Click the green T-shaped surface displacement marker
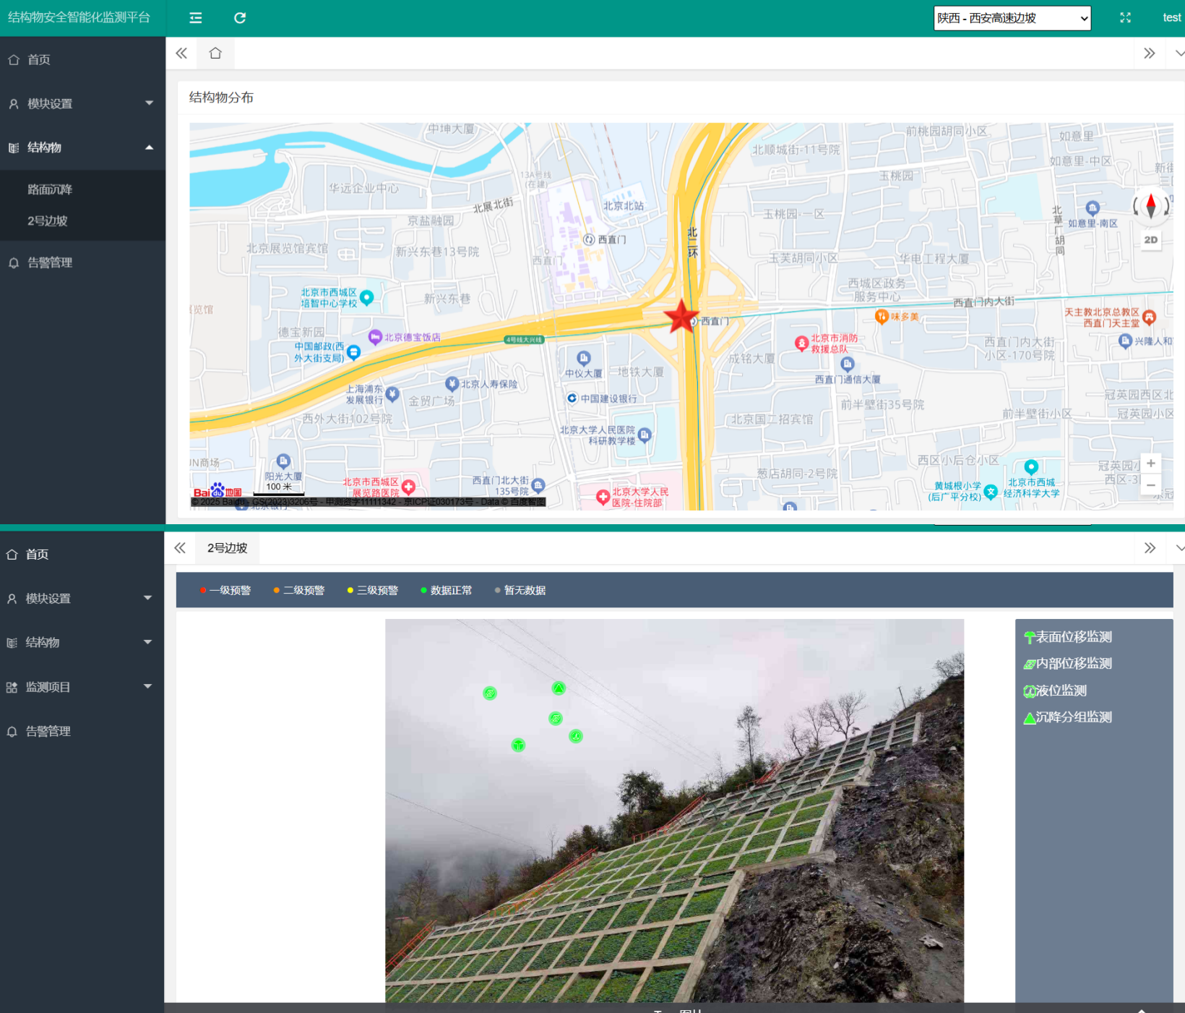The height and width of the screenshot is (1013, 1185). pyautogui.click(x=518, y=745)
